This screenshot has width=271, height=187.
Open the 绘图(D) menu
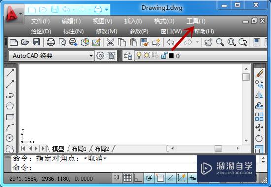[x=41, y=31]
